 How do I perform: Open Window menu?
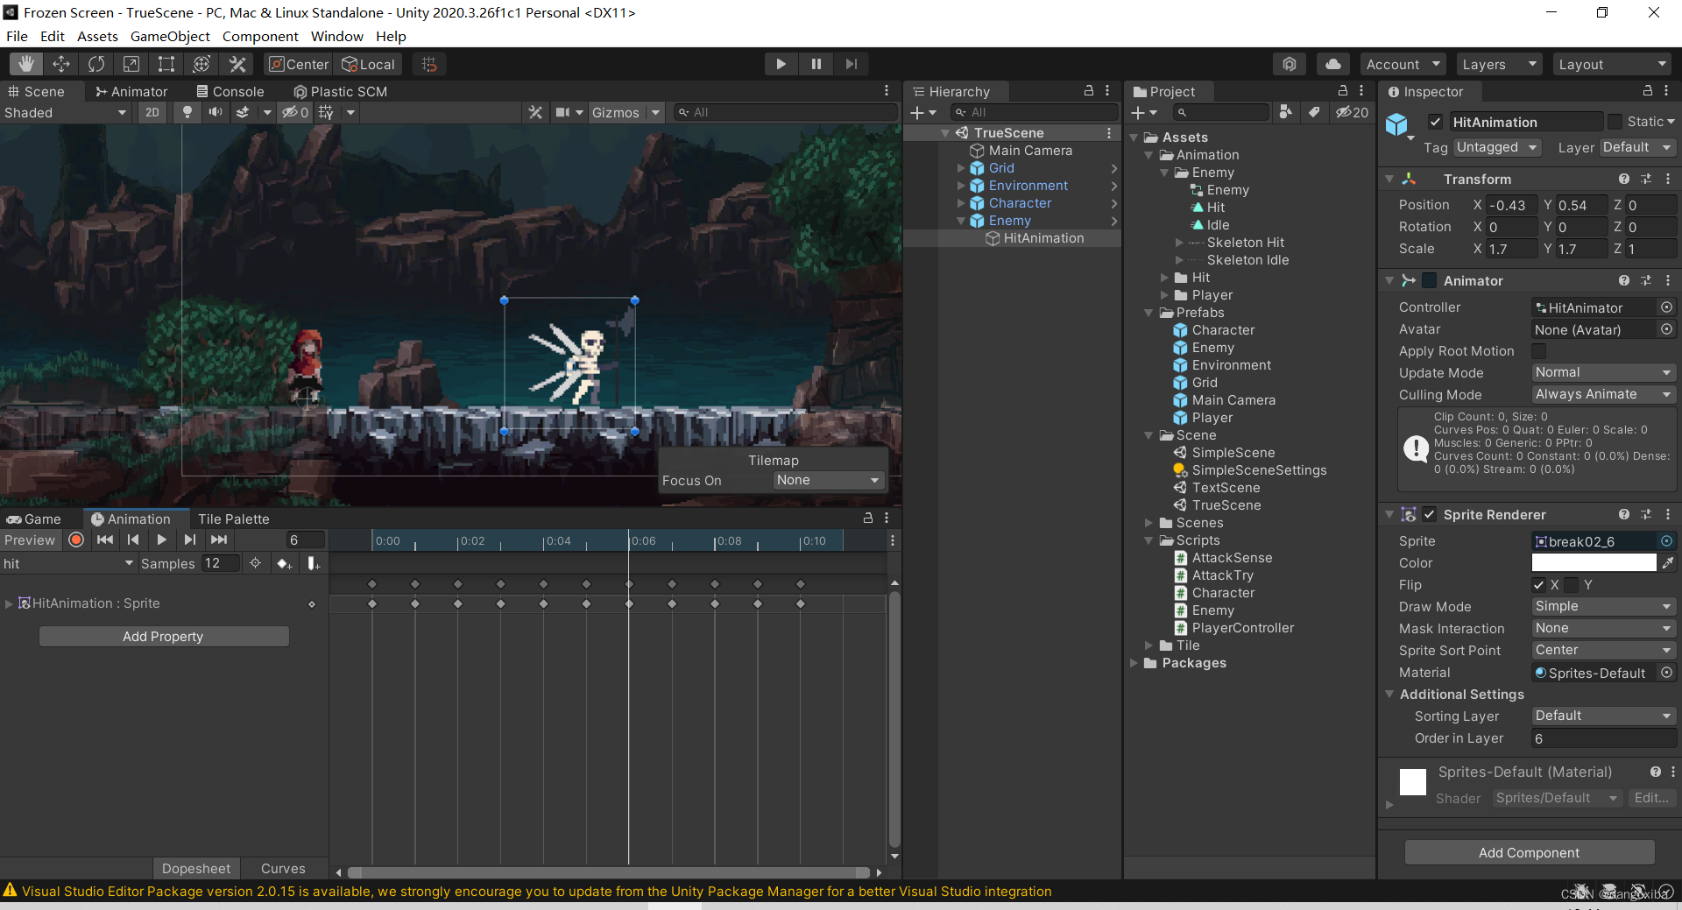point(336,36)
